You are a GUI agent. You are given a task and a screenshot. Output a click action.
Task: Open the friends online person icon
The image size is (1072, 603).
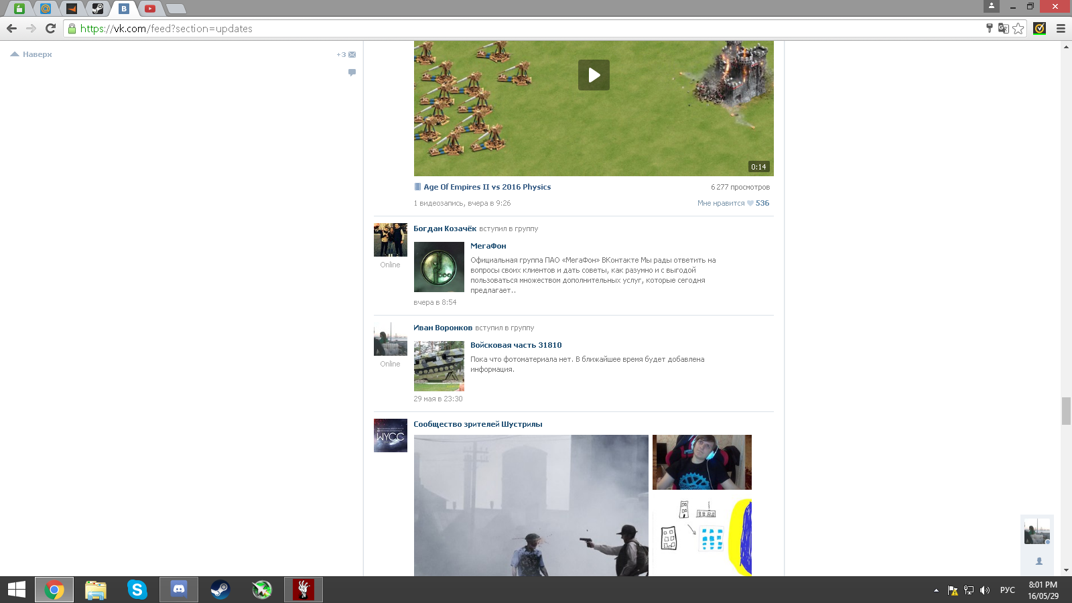coord(1039,561)
